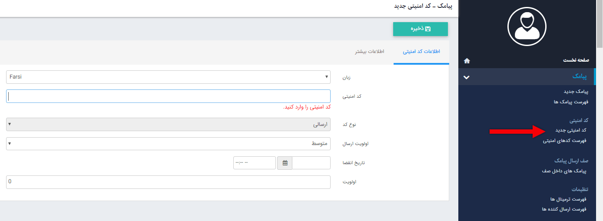Open the زبان Farsi language dropdown

pyautogui.click(x=168, y=77)
